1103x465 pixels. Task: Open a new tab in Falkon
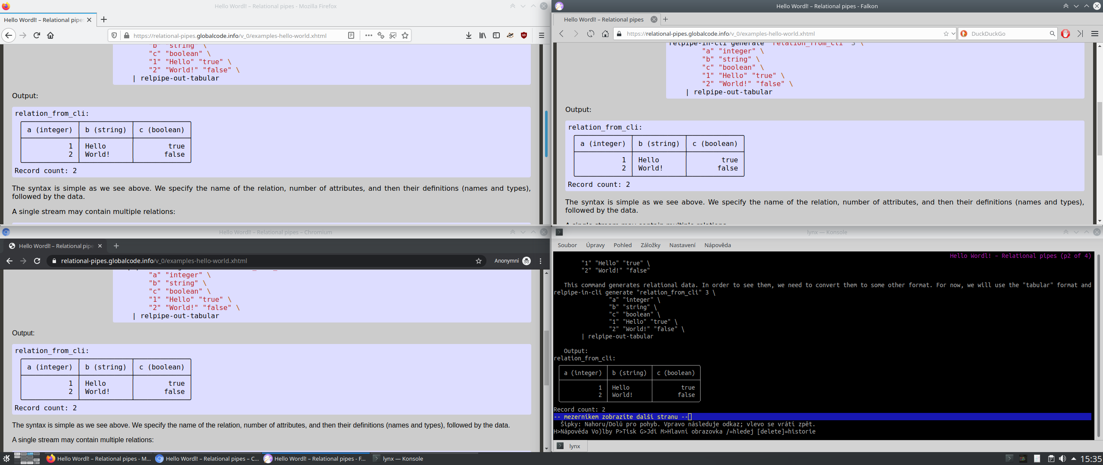[x=666, y=19]
